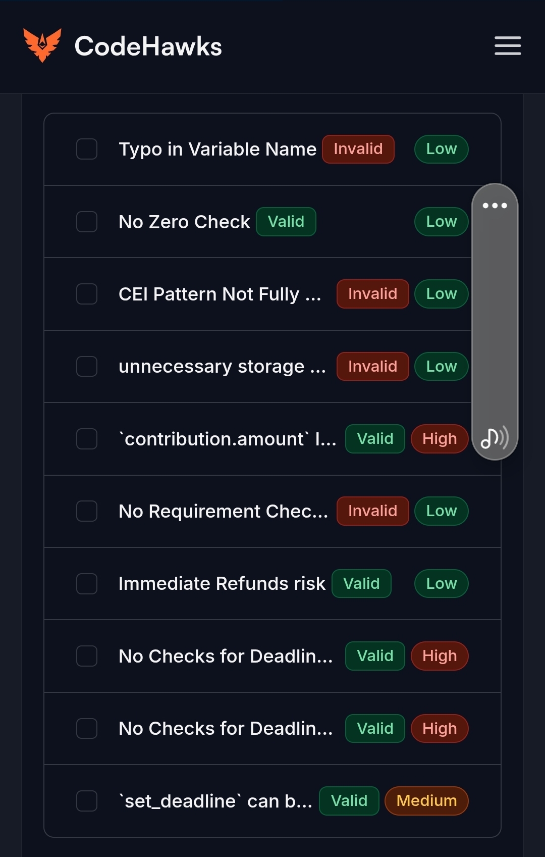Toggle checkbox for unnecessary storage finding
The height and width of the screenshot is (857, 545).
click(87, 366)
